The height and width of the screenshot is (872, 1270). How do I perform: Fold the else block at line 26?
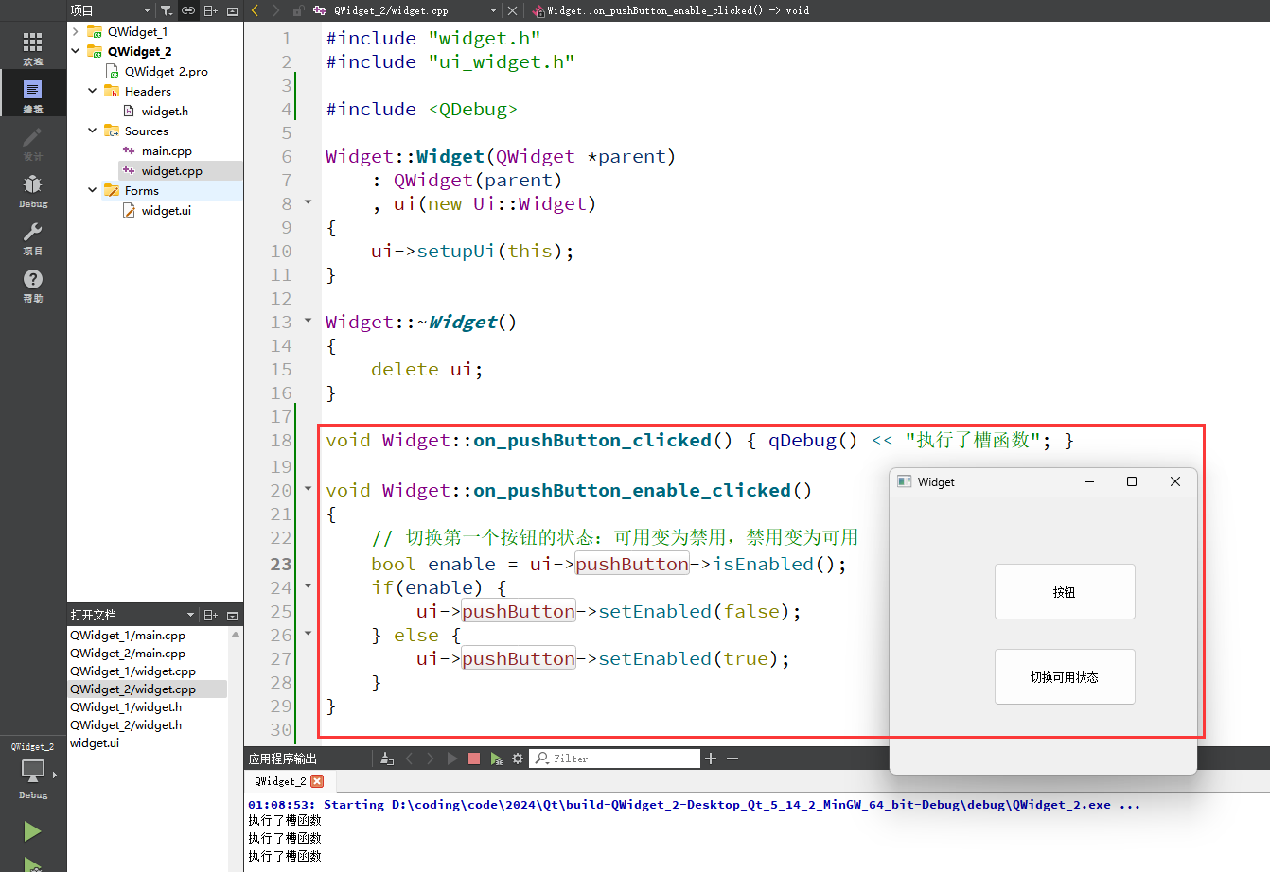(x=308, y=634)
